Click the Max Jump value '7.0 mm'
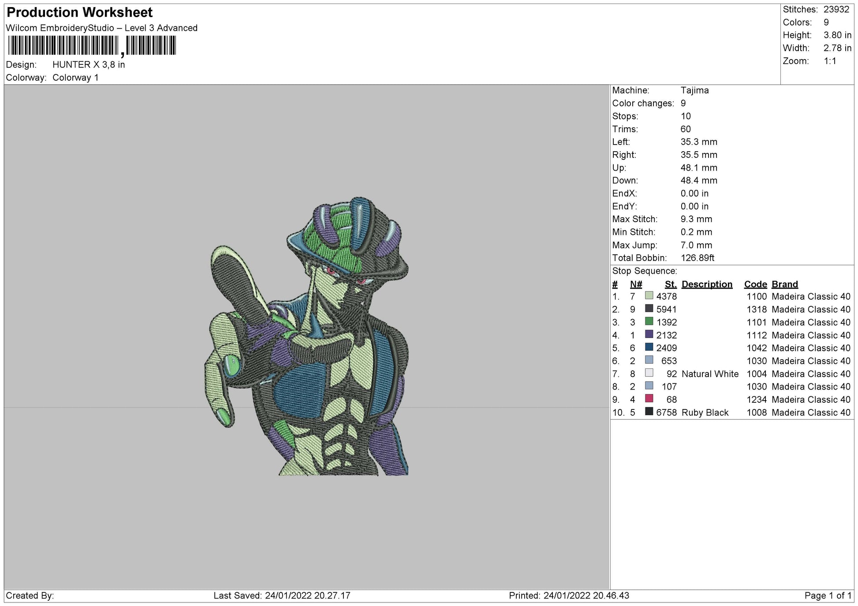The width and height of the screenshot is (858, 606). click(x=696, y=245)
